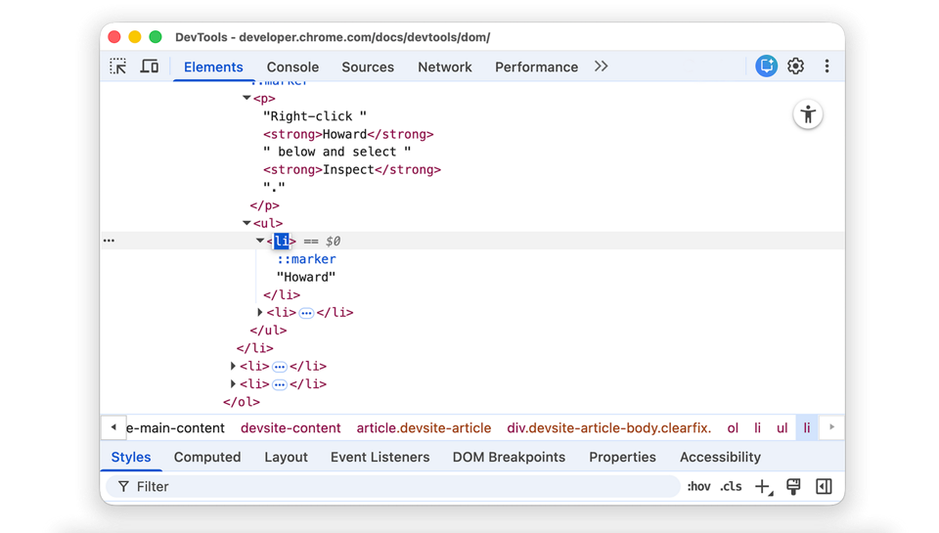Select the closing </p> tag

(265, 205)
